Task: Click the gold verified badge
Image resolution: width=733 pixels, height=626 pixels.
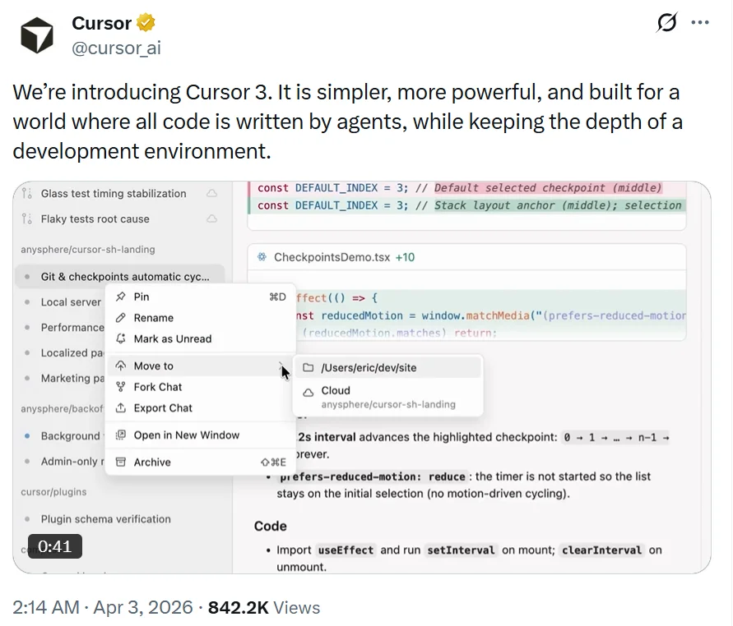Action: coord(146,22)
